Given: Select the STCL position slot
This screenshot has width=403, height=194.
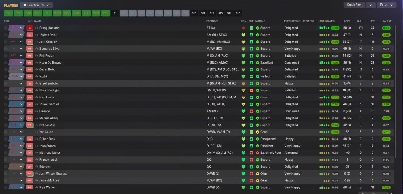Looking at the screenshot, I should [106, 13].
